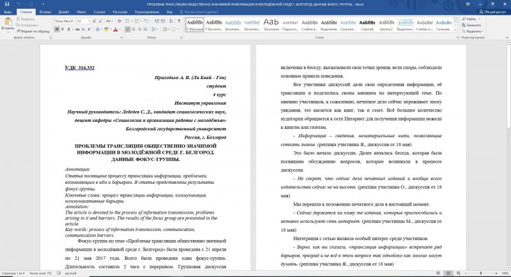Toggle Bold (Ж) formatting
Viewport: 511px width, 277px height.
click(57, 29)
